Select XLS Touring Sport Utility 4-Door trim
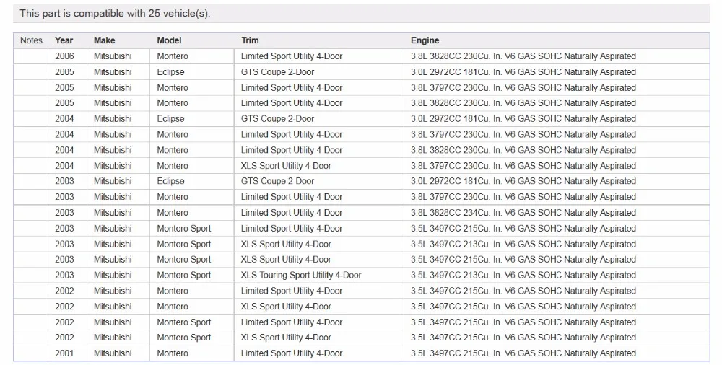This screenshot has height=365, width=722. pyautogui.click(x=300, y=276)
